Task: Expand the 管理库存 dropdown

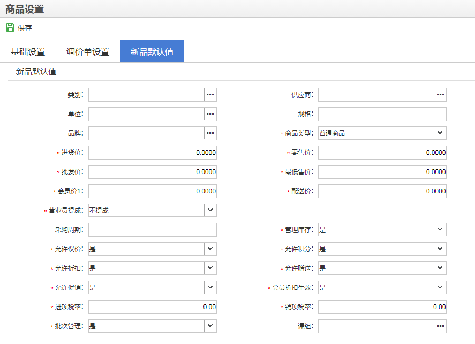Action: (440, 230)
